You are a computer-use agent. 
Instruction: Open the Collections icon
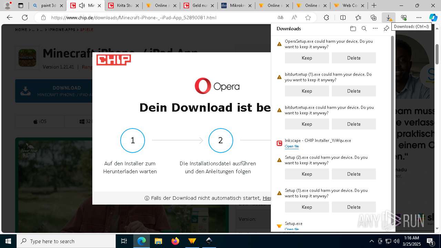click(x=373, y=18)
